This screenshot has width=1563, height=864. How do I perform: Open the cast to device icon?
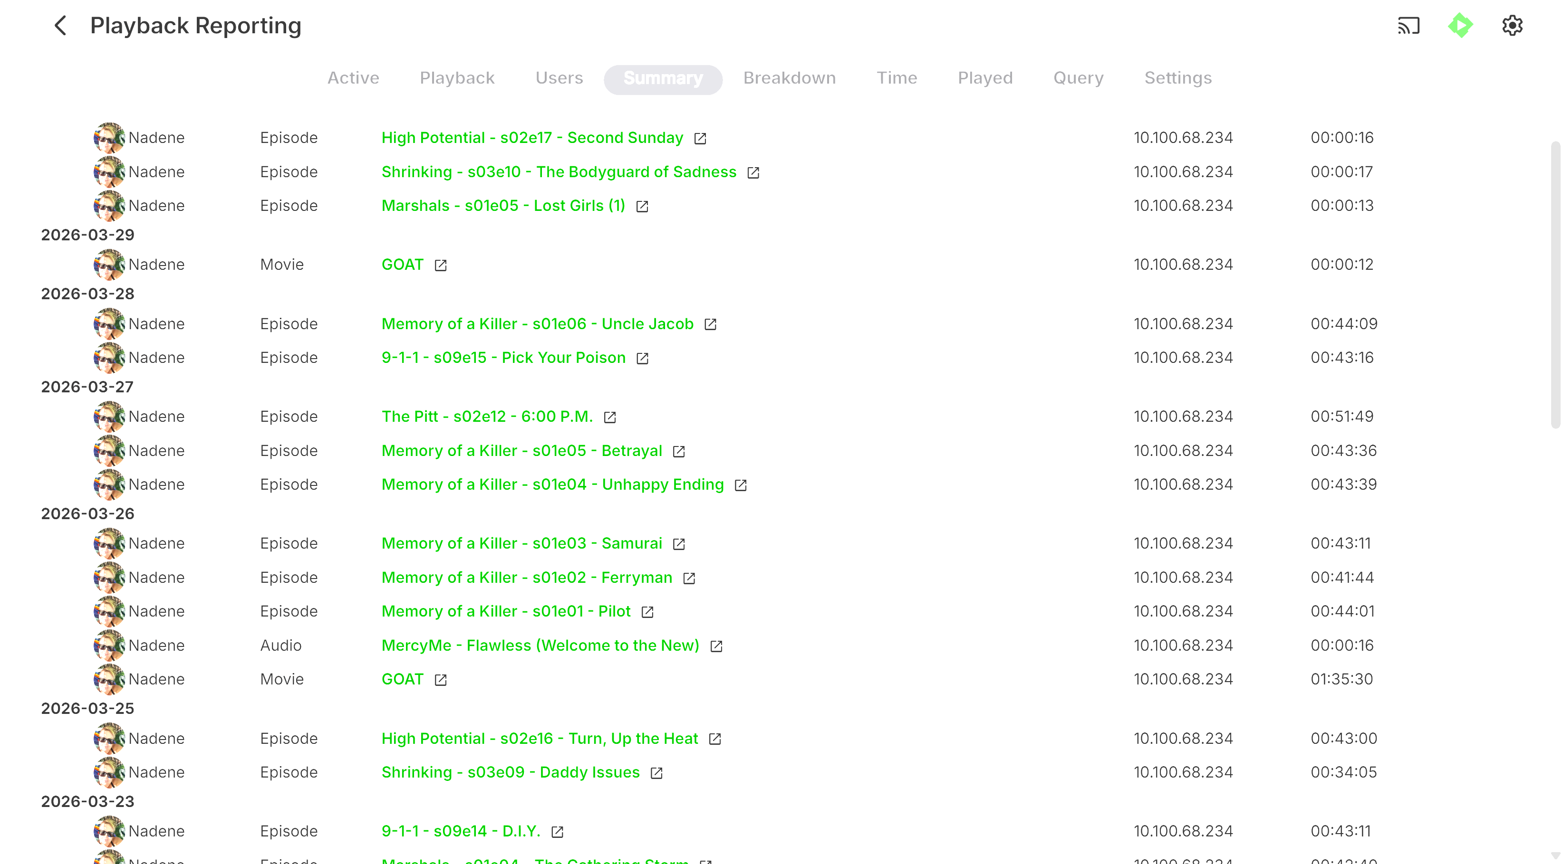[x=1409, y=26]
